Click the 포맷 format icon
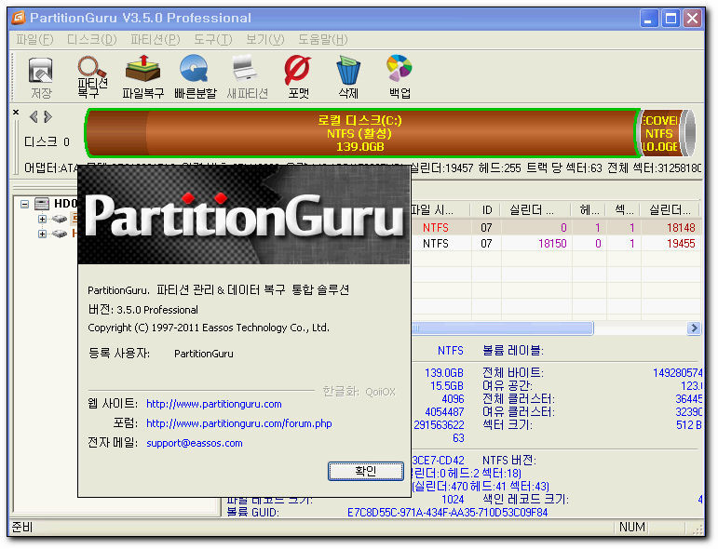The width and height of the screenshot is (718, 549). (x=298, y=77)
